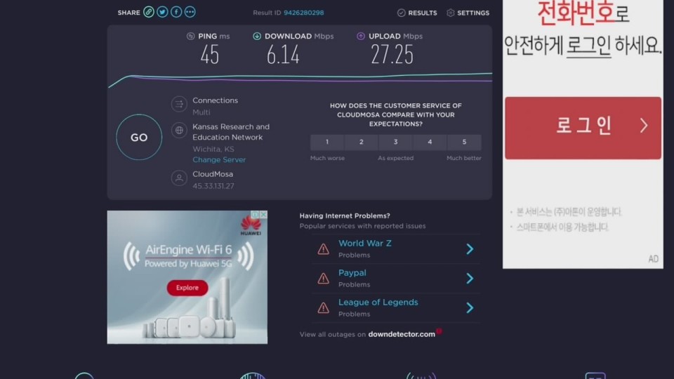
Task: Rate customer service 1 Much worse
Action: click(x=327, y=142)
